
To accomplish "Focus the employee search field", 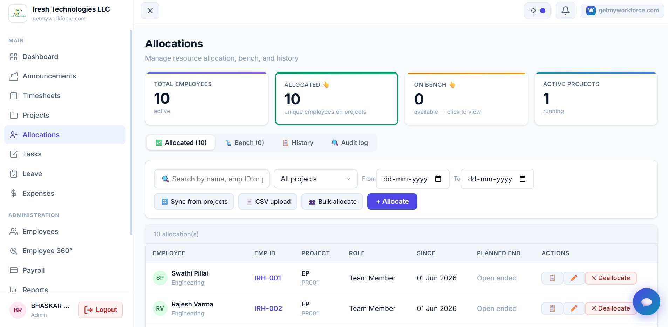I will tap(212, 179).
